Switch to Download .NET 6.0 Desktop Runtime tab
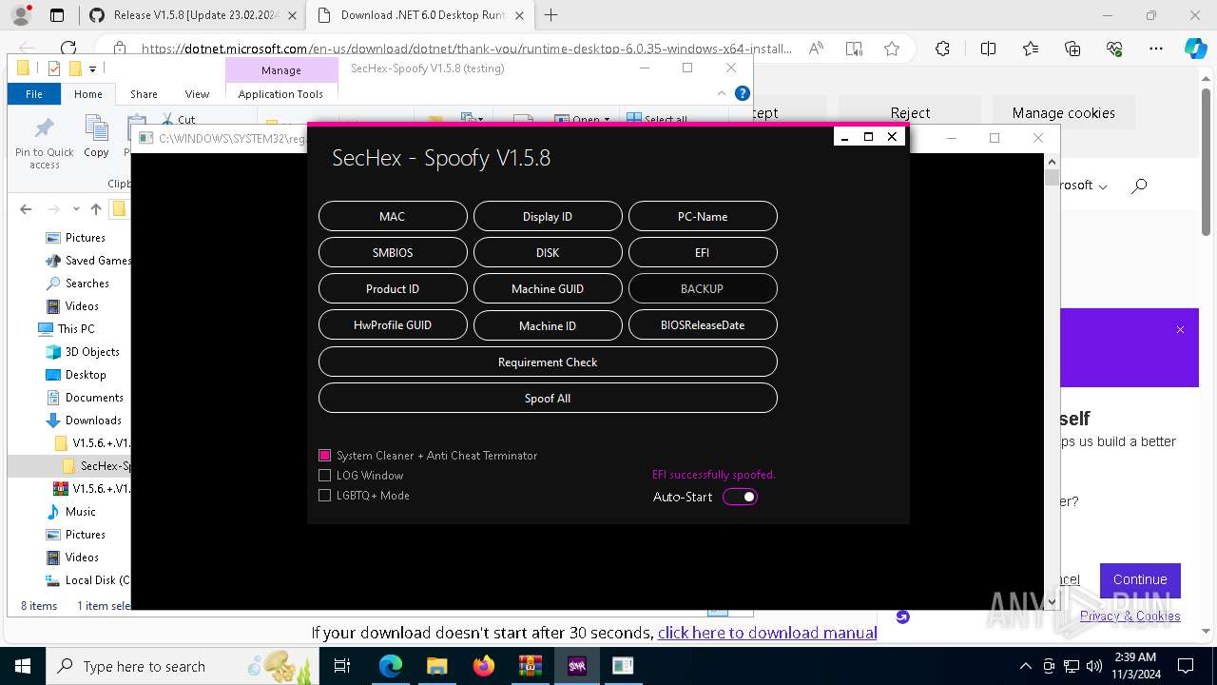Image resolution: width=1217 pixels, height=685 pixels. [x=423, y=15]
